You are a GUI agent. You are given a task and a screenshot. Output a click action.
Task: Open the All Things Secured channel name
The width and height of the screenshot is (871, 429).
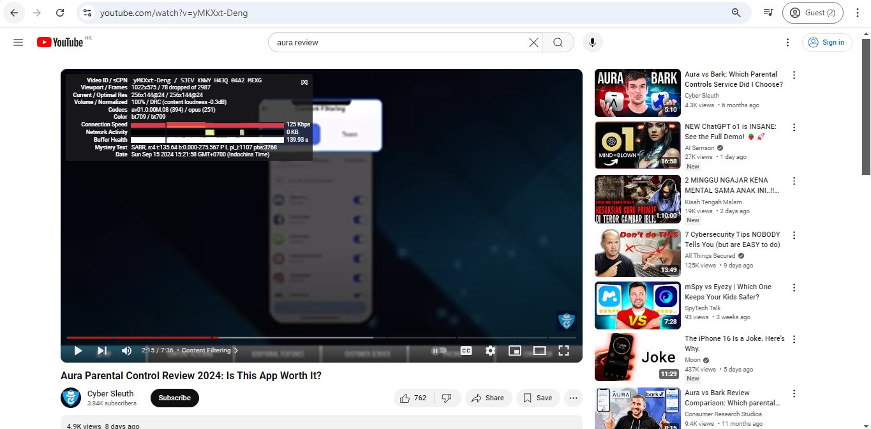pyautogui.click(x=710, y=256)
